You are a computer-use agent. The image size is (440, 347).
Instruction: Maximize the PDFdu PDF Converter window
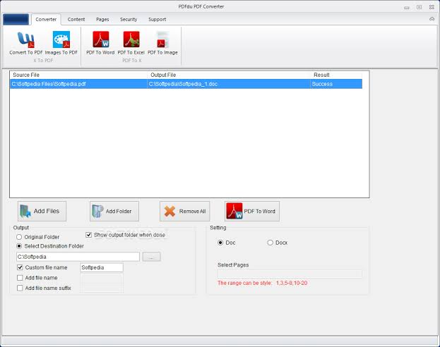coord(420,7)
